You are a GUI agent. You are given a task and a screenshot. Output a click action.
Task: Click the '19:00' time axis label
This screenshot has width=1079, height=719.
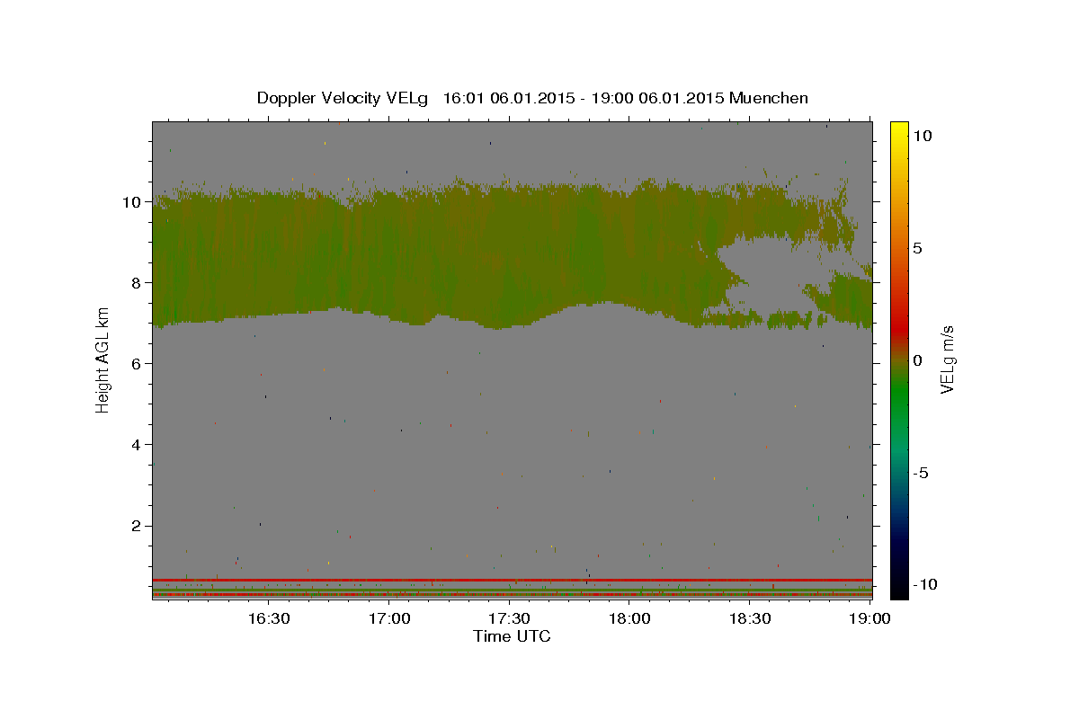(870, 618)
